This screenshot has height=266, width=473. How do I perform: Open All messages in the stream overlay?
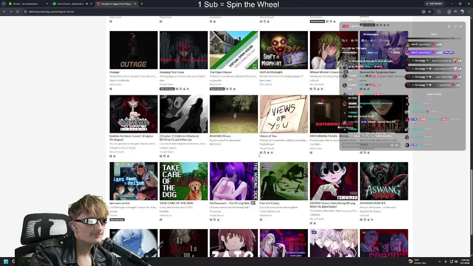pos(371,34)
